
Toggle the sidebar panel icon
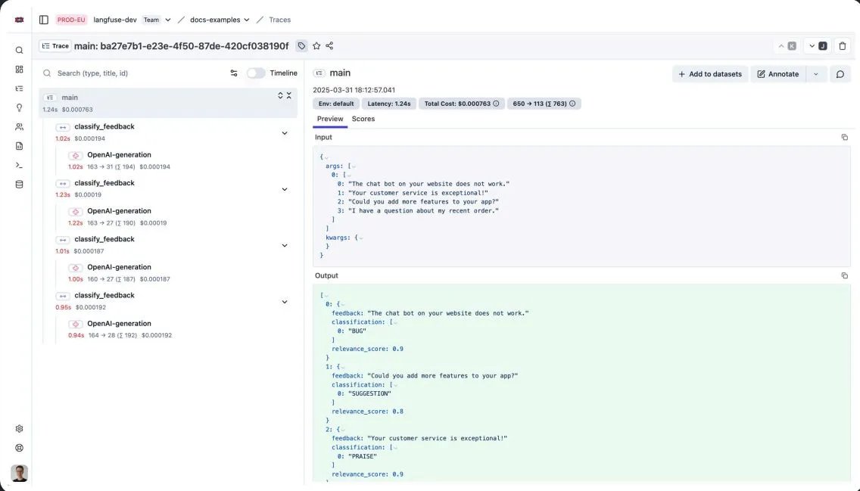click(44, 20)
